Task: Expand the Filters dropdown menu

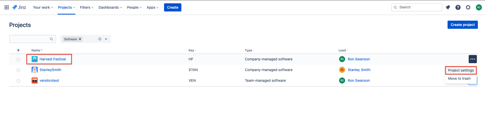Action: [x=87, y=7]
